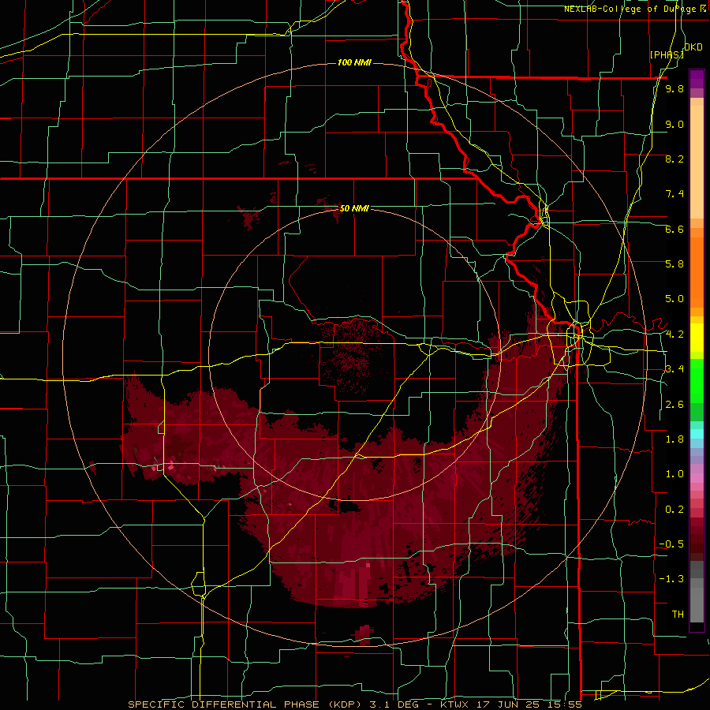This screenshot has height=710, width=710.
Task: Click the TH label at legend bottom
Action: (x=678, y=614)
